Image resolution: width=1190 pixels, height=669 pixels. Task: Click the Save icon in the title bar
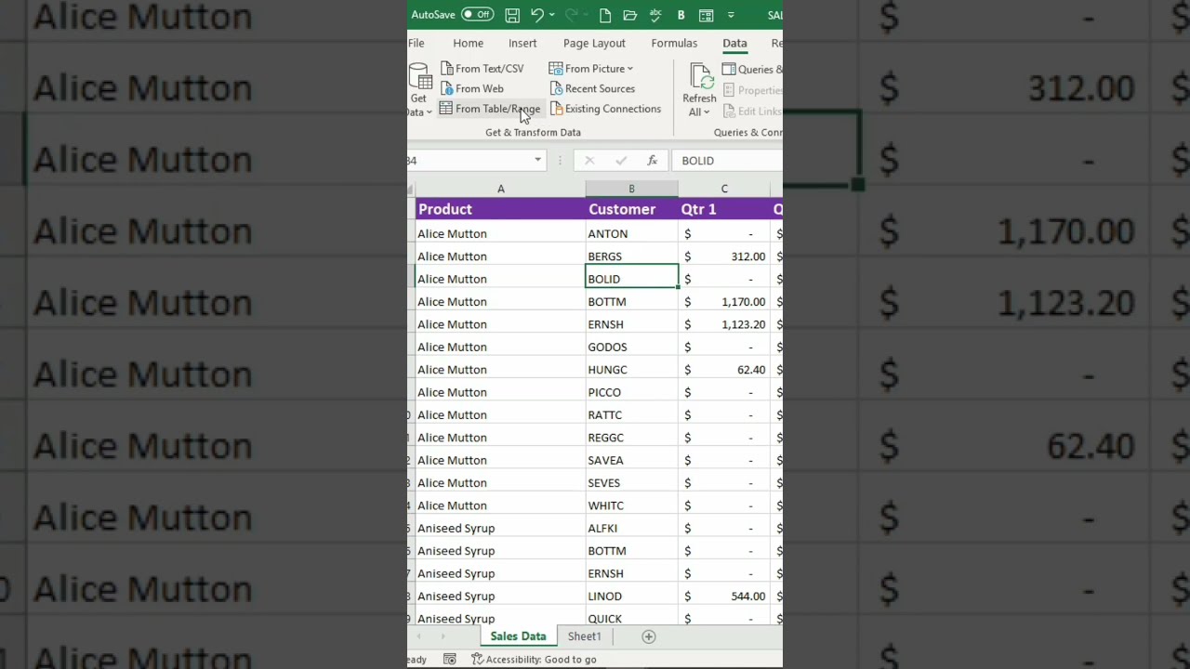point(512,15)
